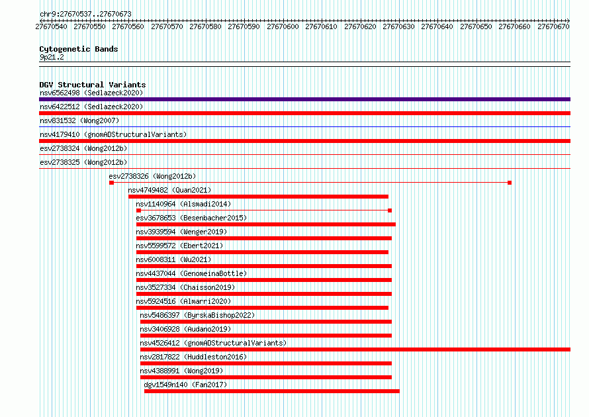Click ruler position 27670610
589x417 pixels.
pyautogui.click(x=321, y=26)
